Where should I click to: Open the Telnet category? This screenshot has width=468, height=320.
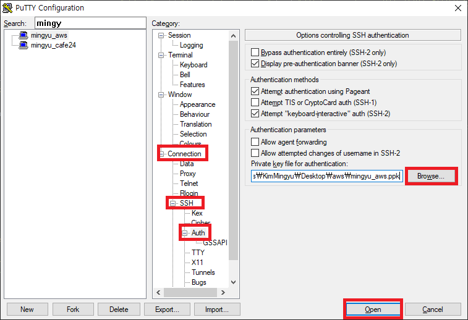(189, 183)
